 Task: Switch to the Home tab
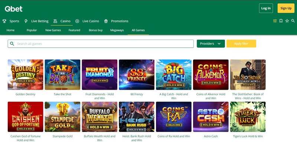[10, 30]
